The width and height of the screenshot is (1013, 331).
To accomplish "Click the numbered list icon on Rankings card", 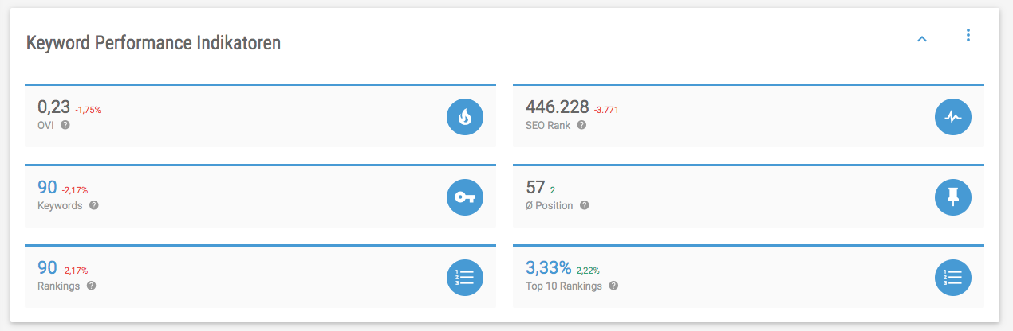I will 465,278.
